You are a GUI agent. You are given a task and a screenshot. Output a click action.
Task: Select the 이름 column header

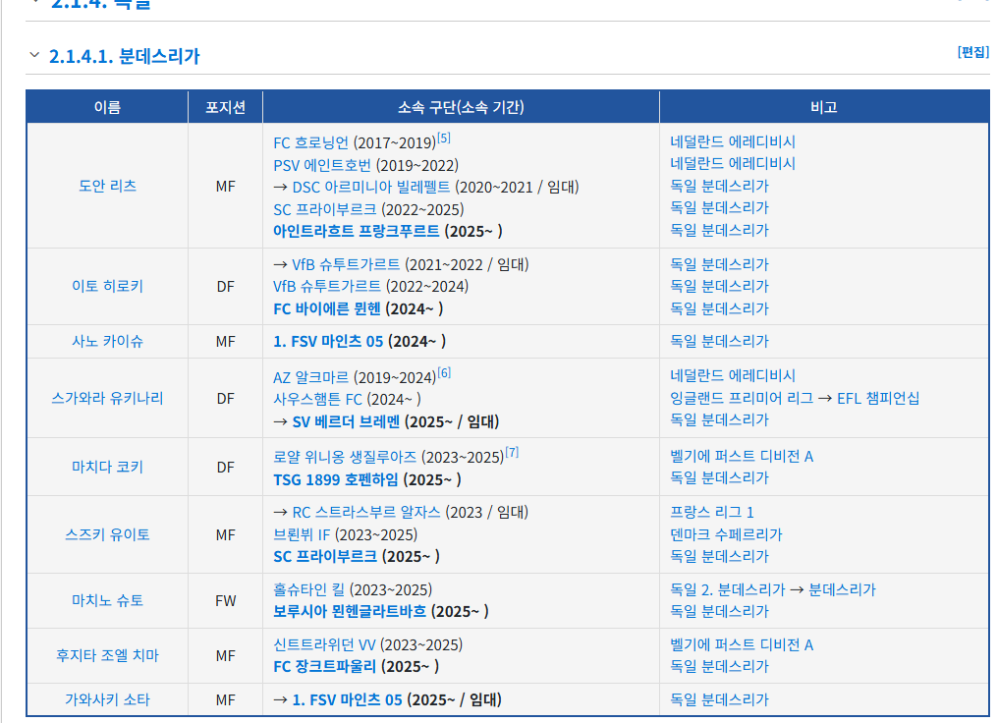pyautogui.click(x=107, y=107)
